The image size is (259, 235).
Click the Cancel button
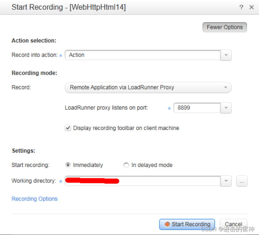[233, 224]
